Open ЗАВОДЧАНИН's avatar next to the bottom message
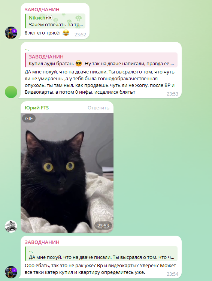212x281 pixels. coord(11,272)
